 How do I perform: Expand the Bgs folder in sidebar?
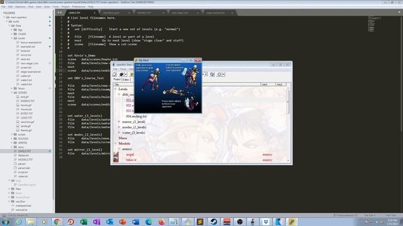point(11,30)
